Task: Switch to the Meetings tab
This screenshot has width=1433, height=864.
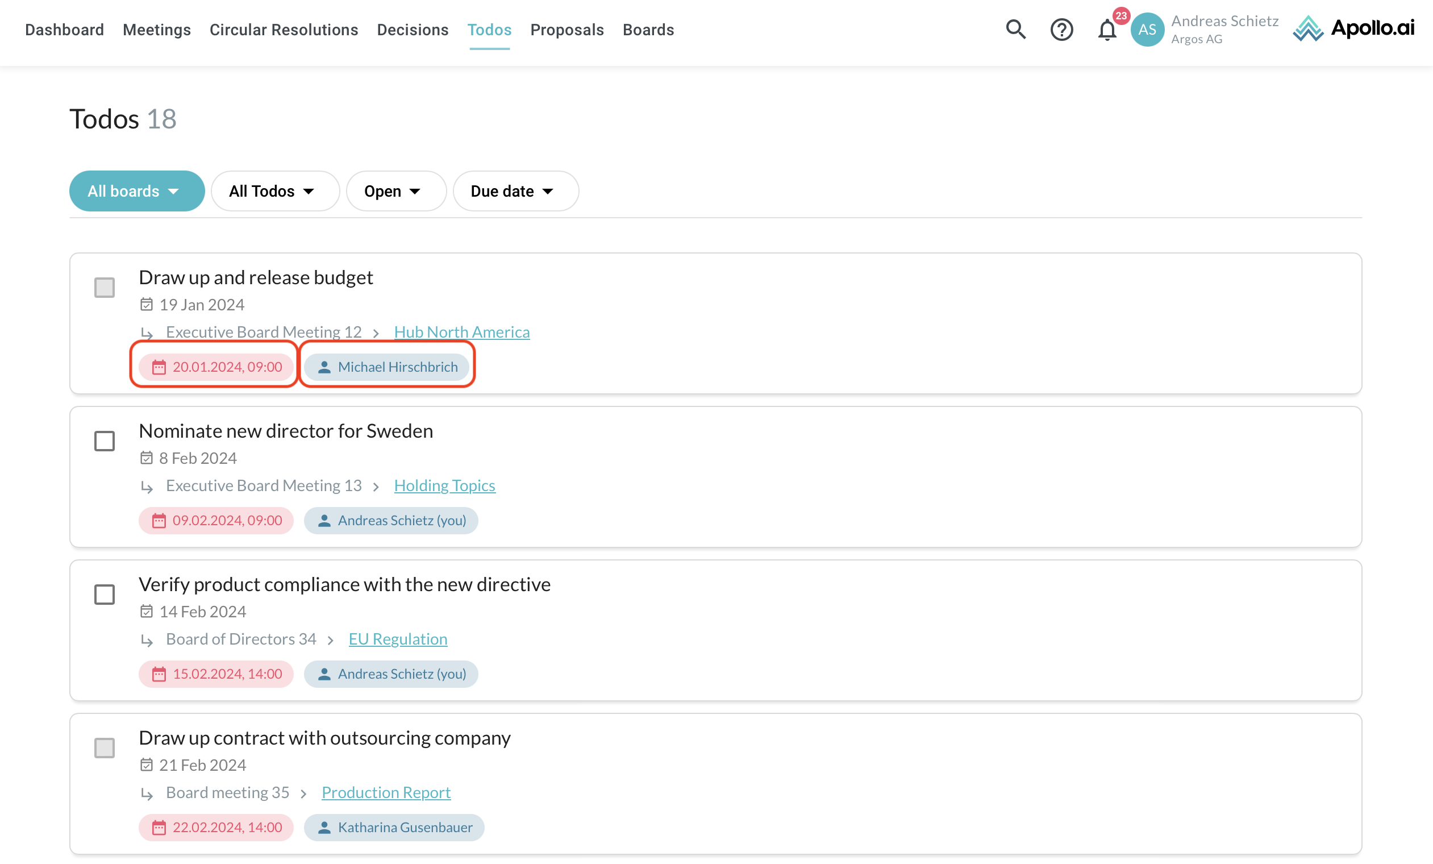Action: coord(156,30)
